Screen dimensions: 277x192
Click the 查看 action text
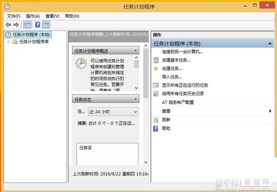pyautogui.click(x=166, y=111)
